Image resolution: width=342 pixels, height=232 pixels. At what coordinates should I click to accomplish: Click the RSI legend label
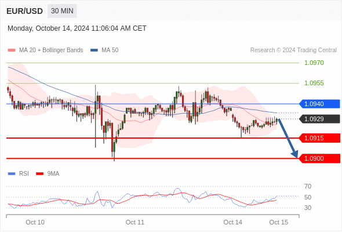(24, 174)
